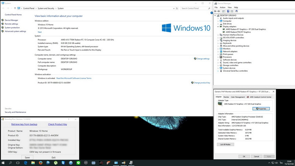
Task: Open TeamViewer from taskbar
Action: (63, 163)
